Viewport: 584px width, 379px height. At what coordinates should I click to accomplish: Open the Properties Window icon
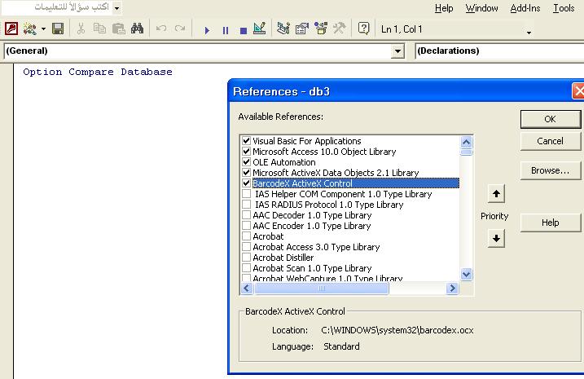pyautogui.click(x=302, y=29)
